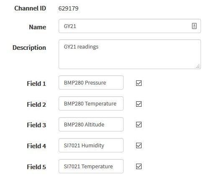Screen dimensions: 214x180
Task: Untick the Field 4 checkbox
Action: tap(139, 145)
